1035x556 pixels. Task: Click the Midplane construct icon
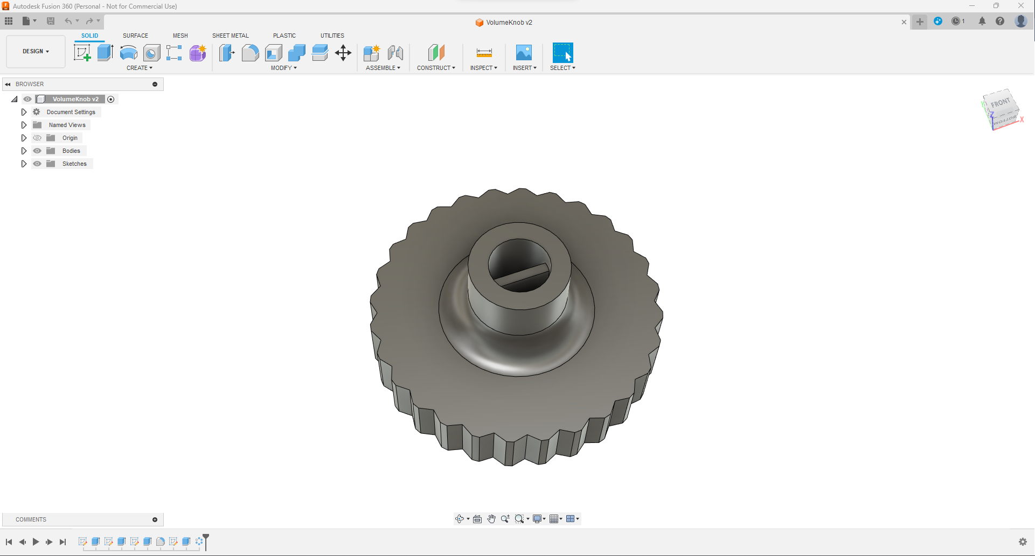point(436,53)
